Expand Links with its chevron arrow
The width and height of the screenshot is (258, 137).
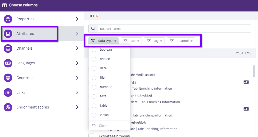coord(77,92)
